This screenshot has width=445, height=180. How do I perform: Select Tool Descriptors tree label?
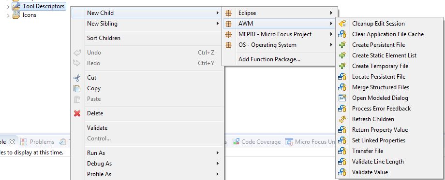coord(44,6)
